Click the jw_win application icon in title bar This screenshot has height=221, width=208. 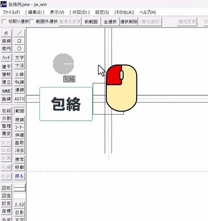point(3,4)
